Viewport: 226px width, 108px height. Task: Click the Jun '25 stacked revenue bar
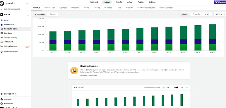pos(53,41)
